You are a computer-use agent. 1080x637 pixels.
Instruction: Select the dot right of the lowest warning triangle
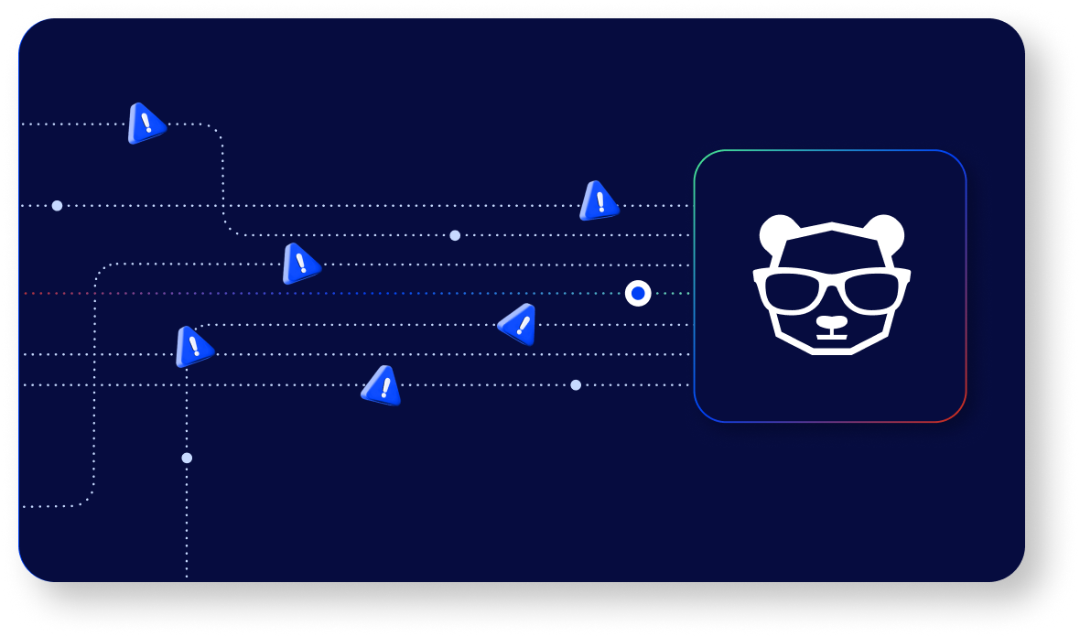click(x=576, y=385)
